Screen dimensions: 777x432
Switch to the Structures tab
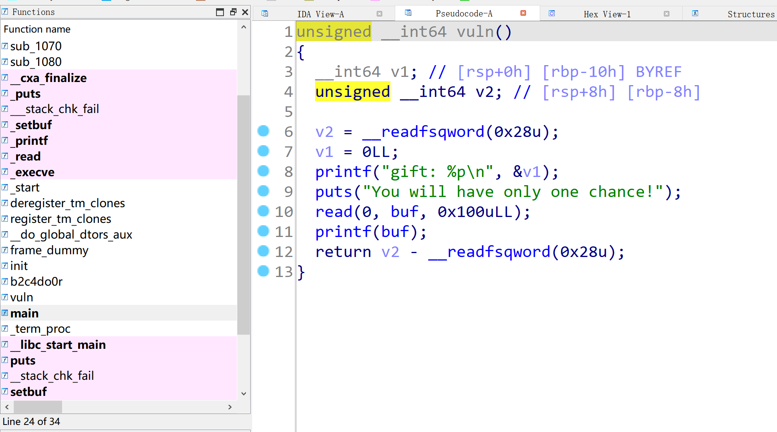(x=751, y=14)
